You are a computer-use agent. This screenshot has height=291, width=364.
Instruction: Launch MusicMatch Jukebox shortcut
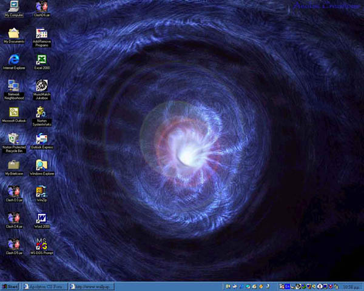tap(42, 85)
